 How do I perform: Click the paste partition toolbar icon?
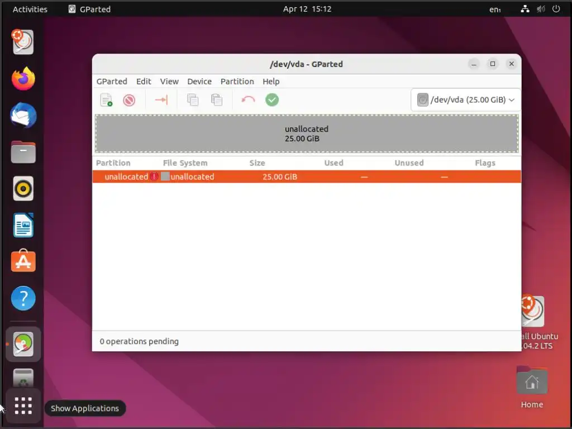pyautogui.click(x=216, y=100)
